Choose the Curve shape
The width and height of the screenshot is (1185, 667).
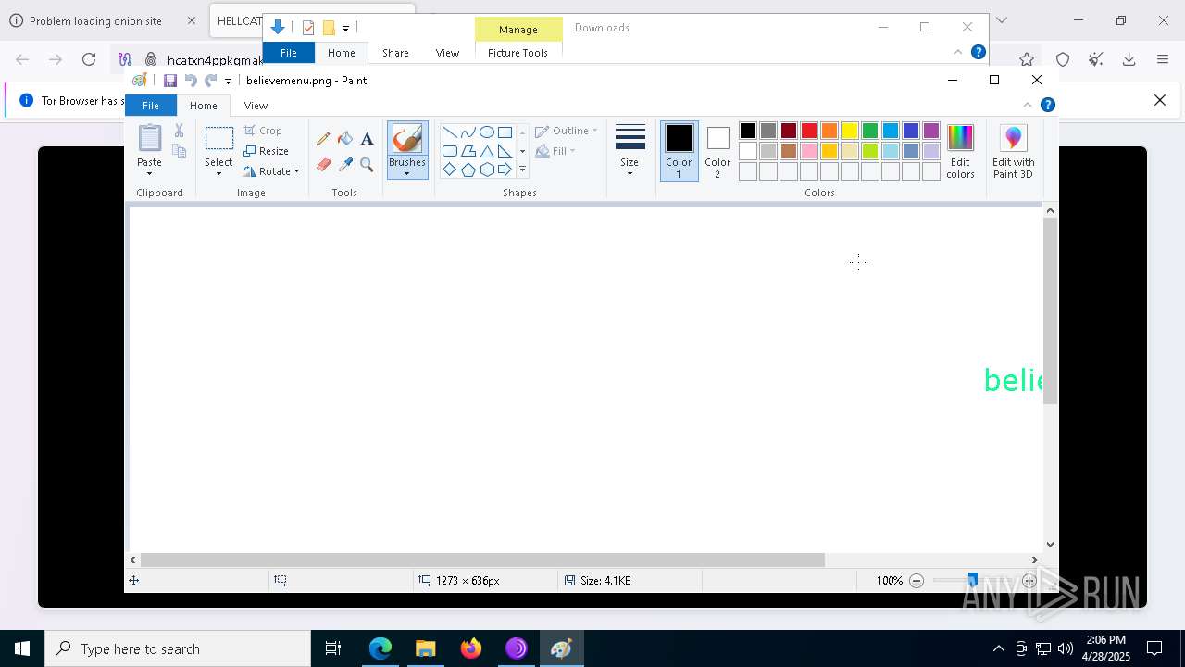coord(468,132)
